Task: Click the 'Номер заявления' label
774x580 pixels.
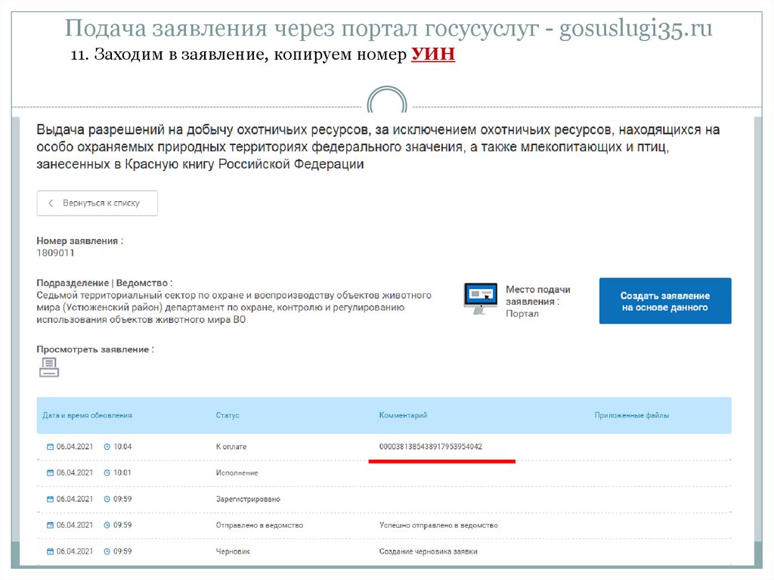Action: click(x=79, y=241)
